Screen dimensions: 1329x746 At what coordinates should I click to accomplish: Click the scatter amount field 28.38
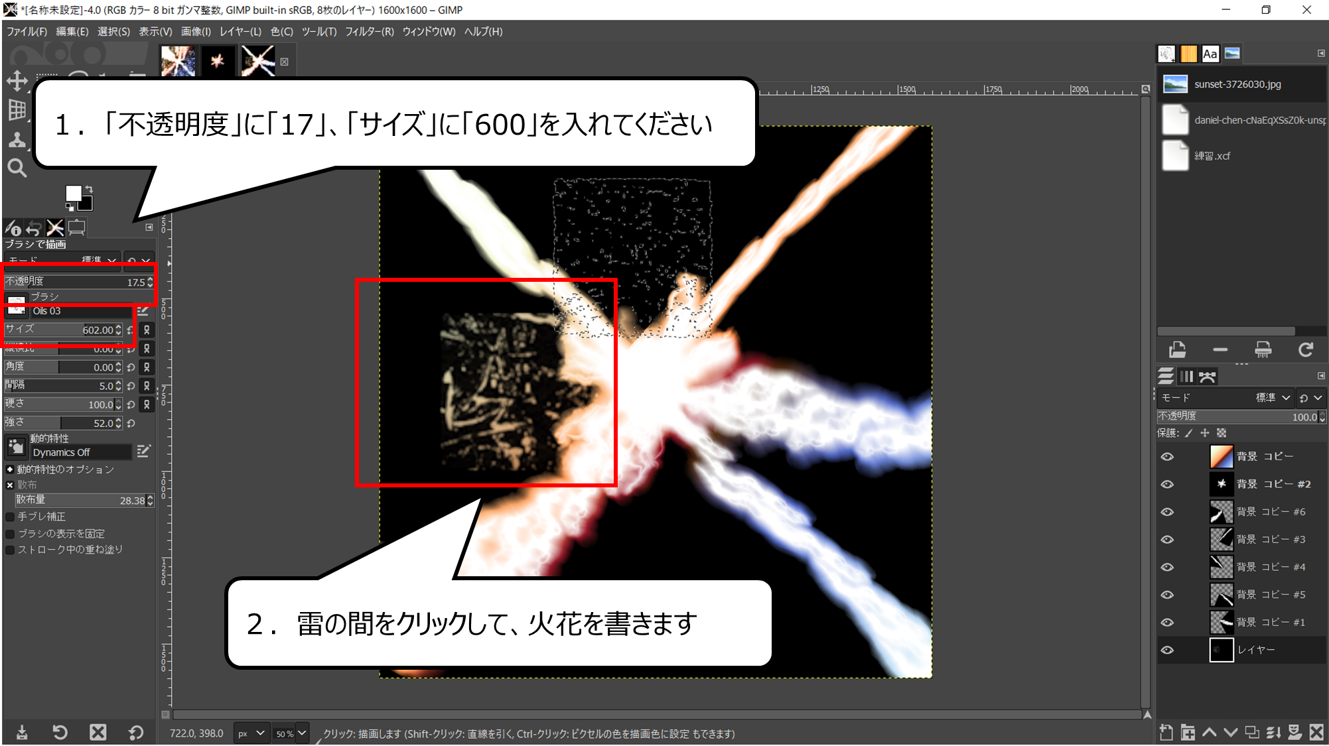[x=84, y=501]
